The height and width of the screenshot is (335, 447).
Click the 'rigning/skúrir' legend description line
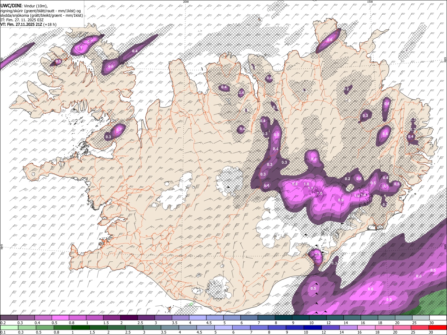pyautogui.click(x=41, y=10)
